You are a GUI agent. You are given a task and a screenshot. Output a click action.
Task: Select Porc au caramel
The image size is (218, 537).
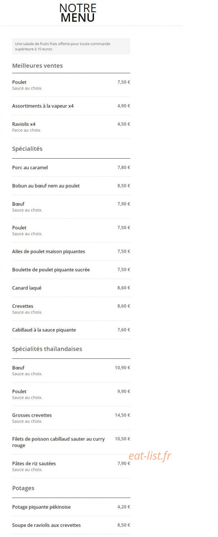point(71,168)
